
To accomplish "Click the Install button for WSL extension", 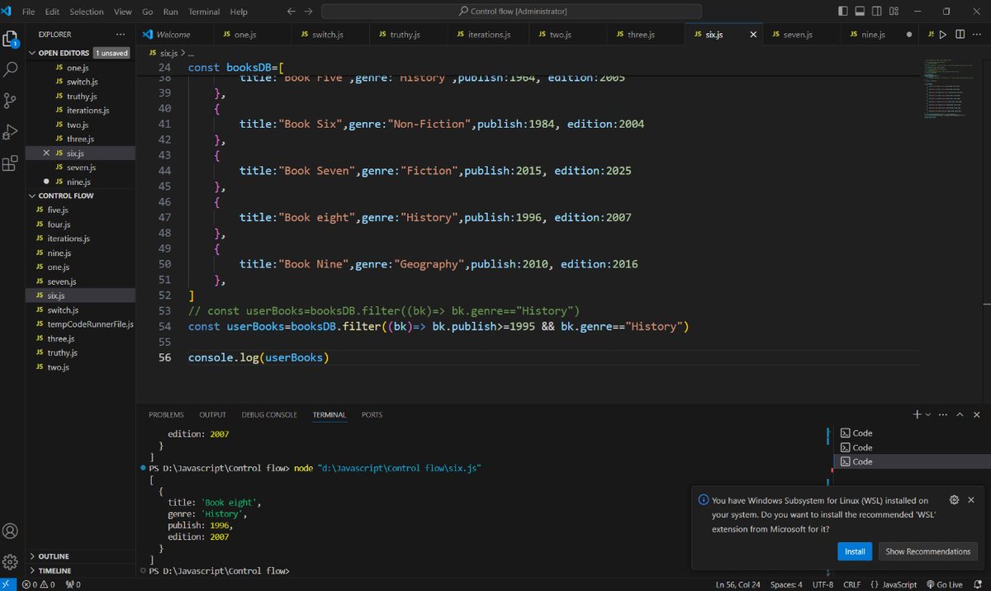I will click(x=855, y=551).
